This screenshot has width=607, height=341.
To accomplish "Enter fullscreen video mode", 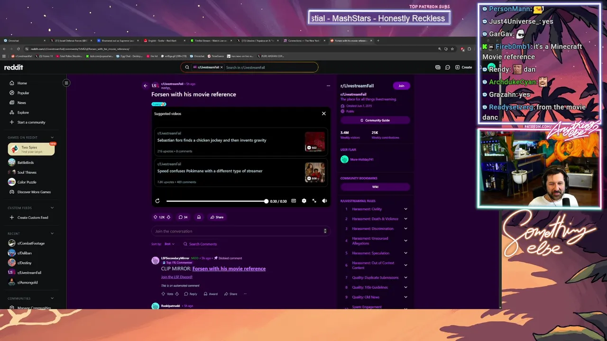I will (314, 201).
